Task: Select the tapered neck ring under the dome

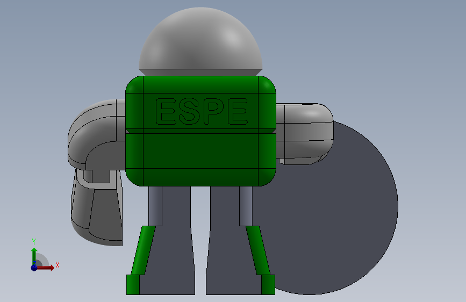Action: (200, 72)
